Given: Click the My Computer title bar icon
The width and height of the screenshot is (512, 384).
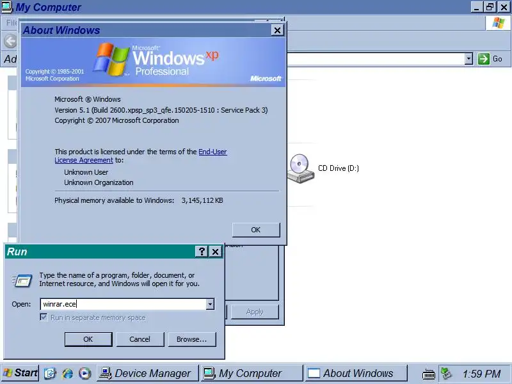Looking at the screenshot, I should pyautogui.click(x=7, y=7).
